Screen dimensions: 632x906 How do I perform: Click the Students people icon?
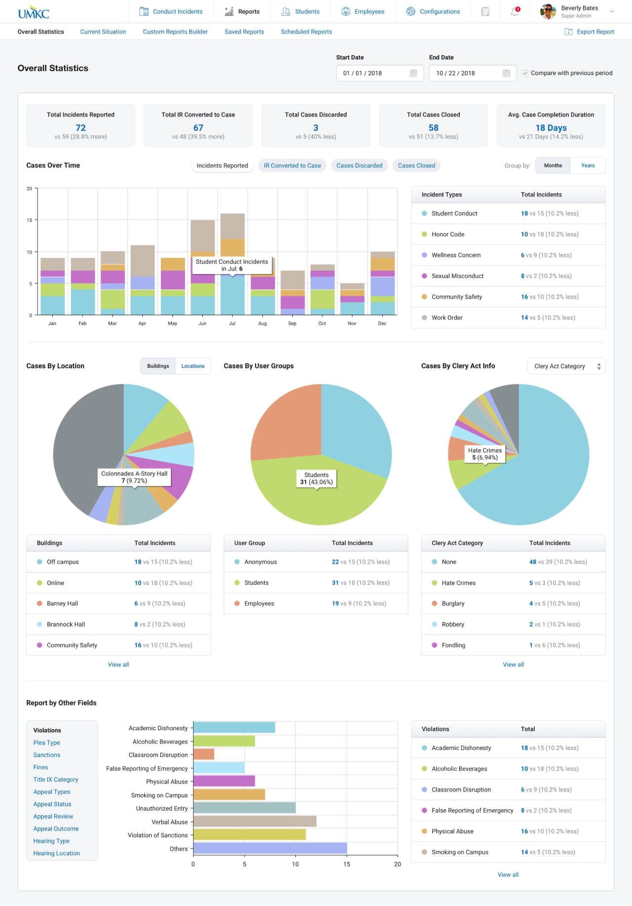pos(285,11)
